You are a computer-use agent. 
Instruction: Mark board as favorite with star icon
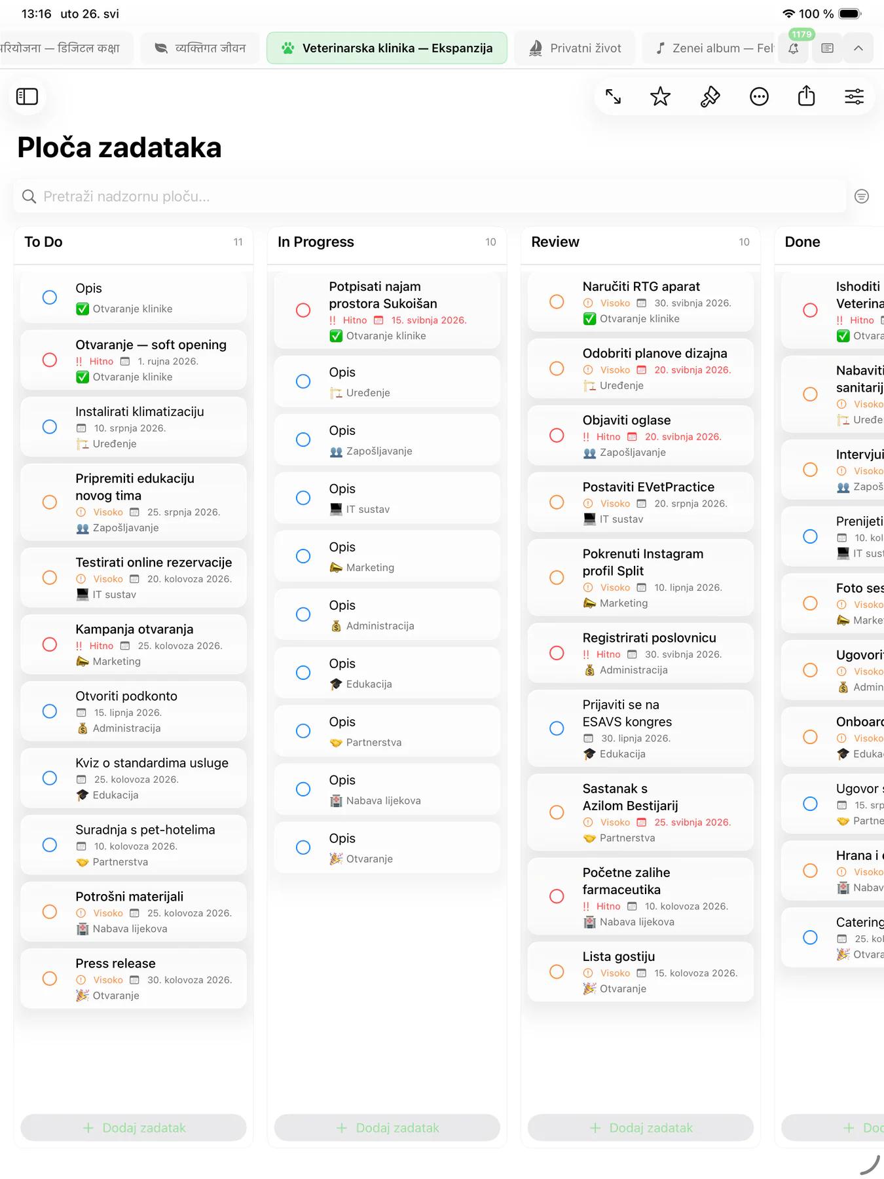click(660, 97)
